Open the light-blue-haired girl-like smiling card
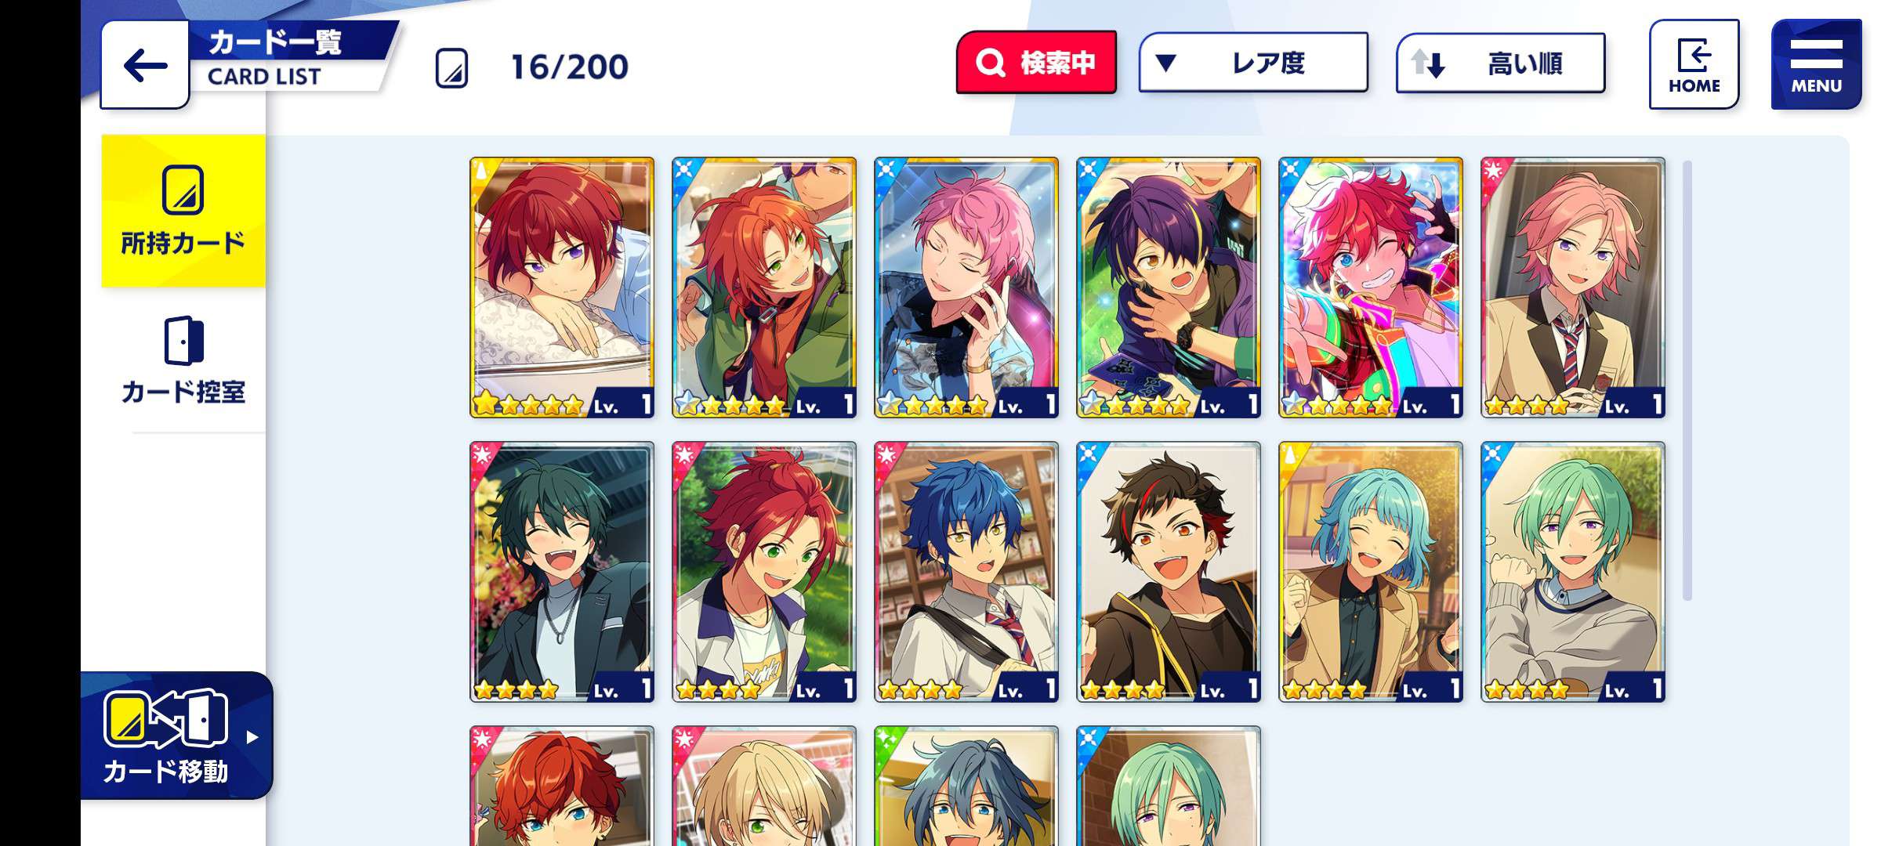 (1371, 572)
